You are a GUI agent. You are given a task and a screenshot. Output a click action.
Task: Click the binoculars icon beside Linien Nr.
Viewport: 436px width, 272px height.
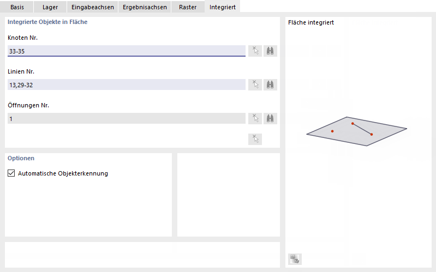270,84
